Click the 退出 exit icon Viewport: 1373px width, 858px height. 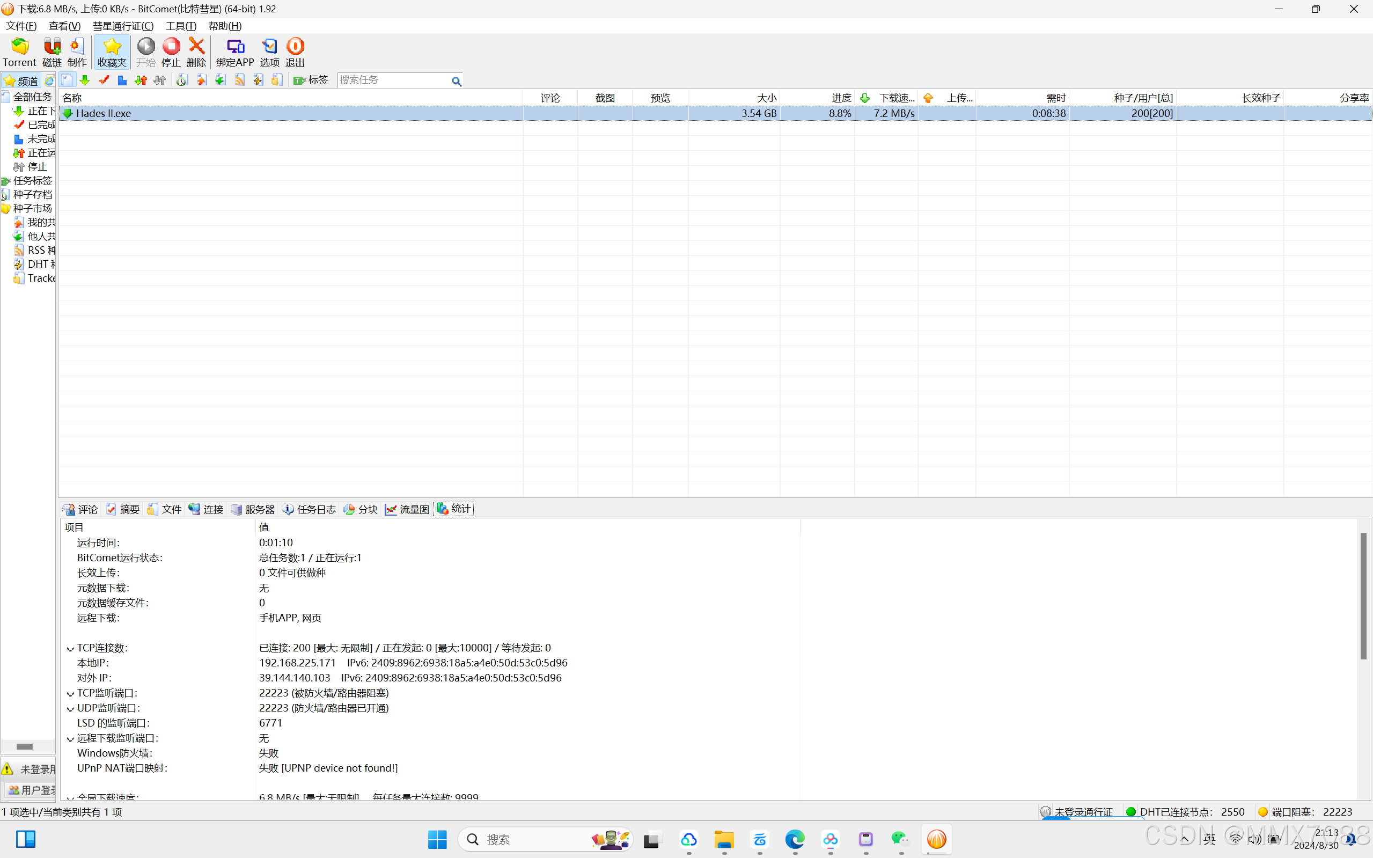(x=295, y=52)
